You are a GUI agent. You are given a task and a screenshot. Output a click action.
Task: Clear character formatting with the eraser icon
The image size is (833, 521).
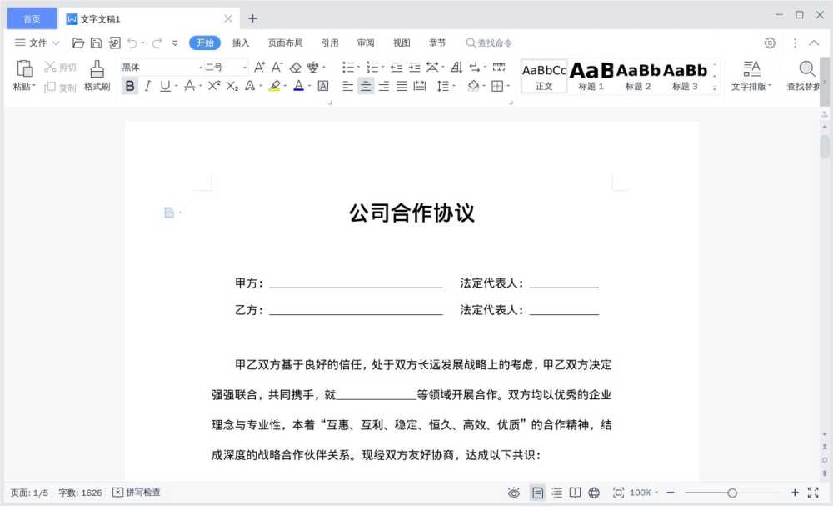[x=297, y=68]
